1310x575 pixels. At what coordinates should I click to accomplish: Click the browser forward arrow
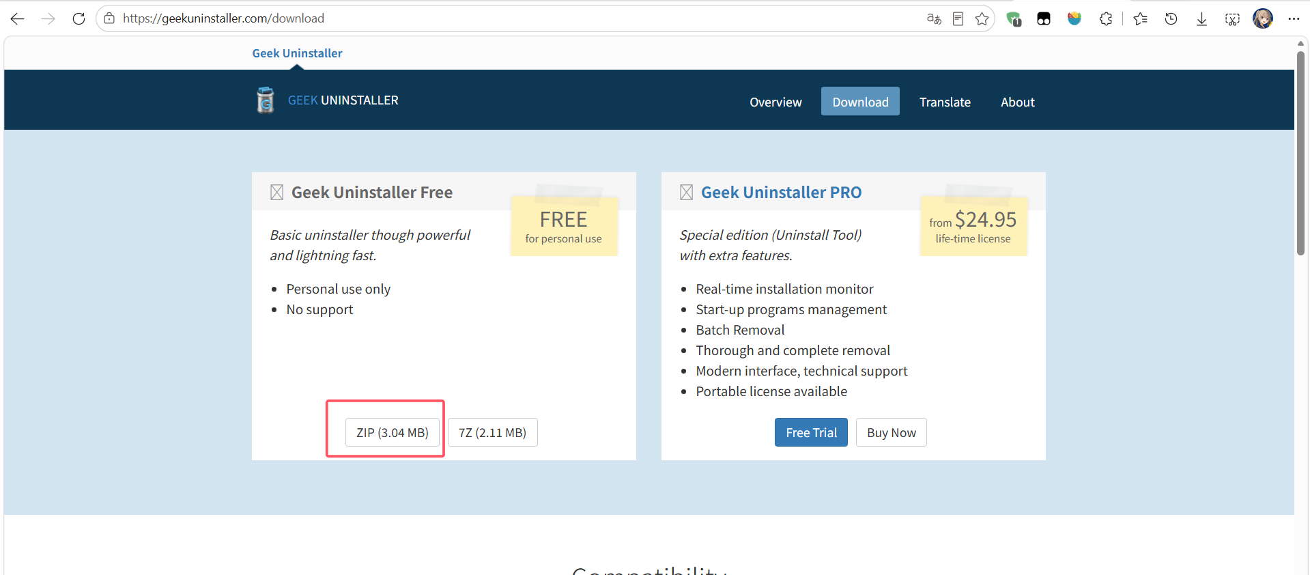[x=48, y=18]
